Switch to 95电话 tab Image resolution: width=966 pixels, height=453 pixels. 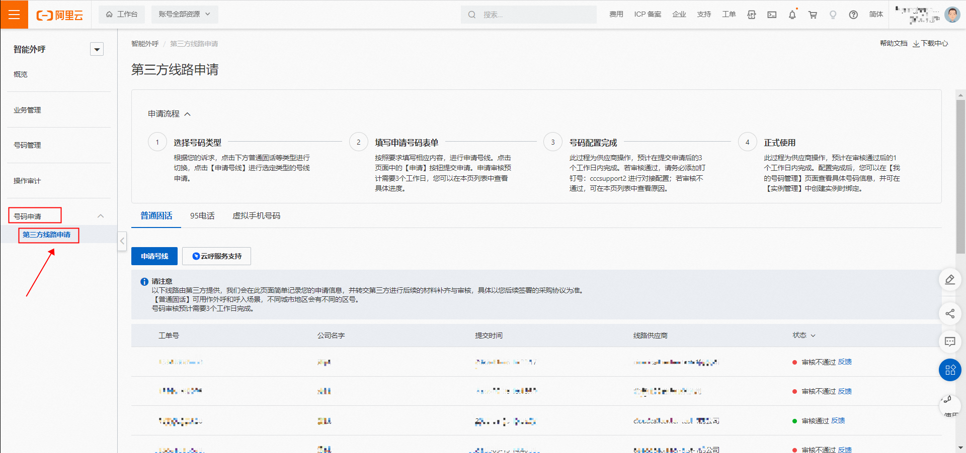pyautogui.click(x=202, y=216)
